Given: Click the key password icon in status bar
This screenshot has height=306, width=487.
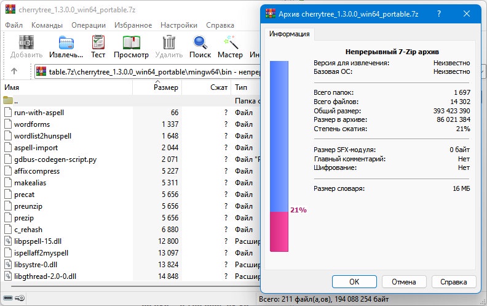Looking at the screenshot, I should point(20,298).
